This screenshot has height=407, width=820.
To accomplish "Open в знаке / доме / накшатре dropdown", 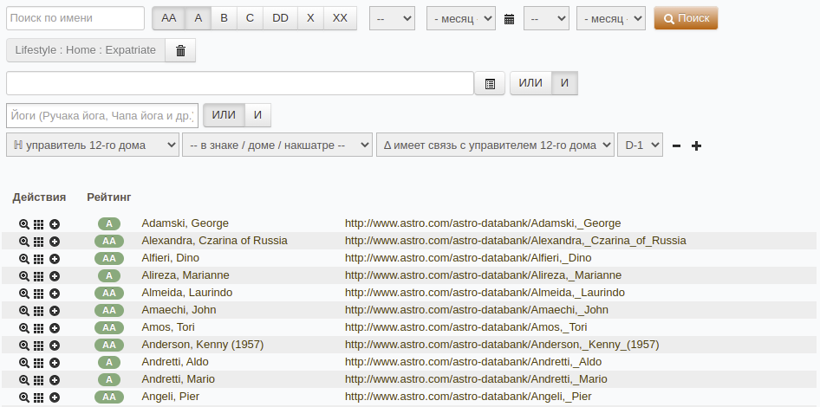I will pos(277,145).
